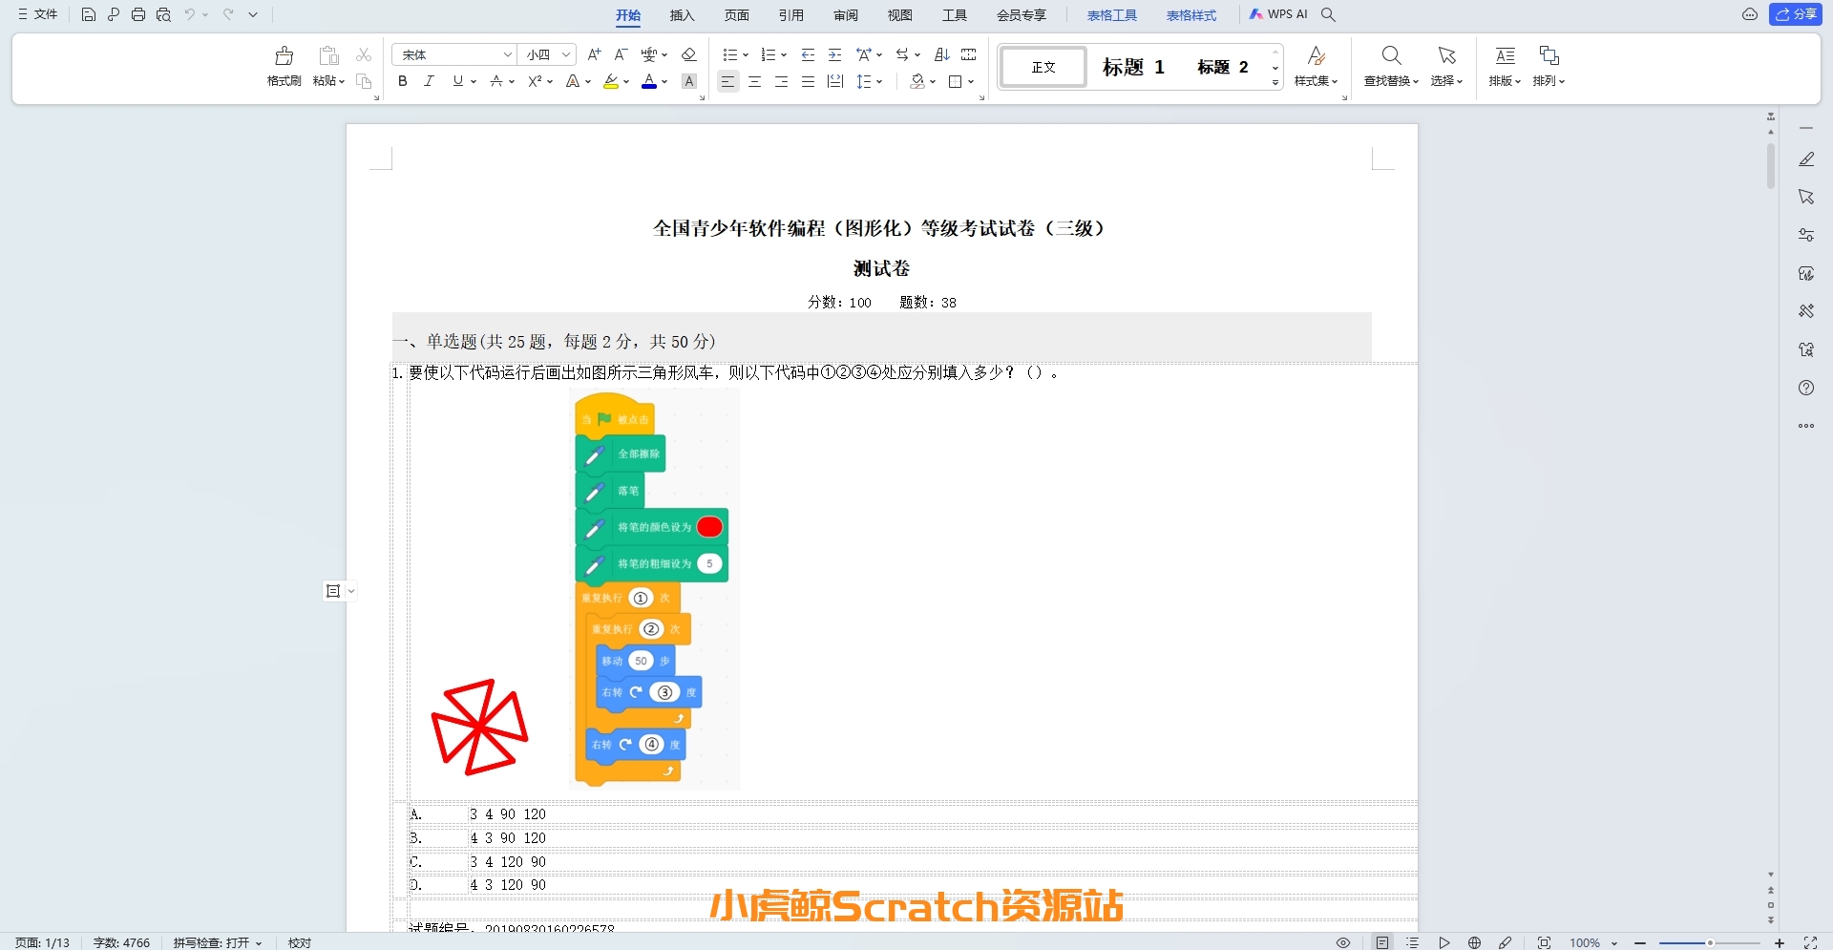Image resolution: width=1833 pixels, height=950 pixels.
Task: Click the web layout globe icon in the status bar
Action: click(1475, 942)
